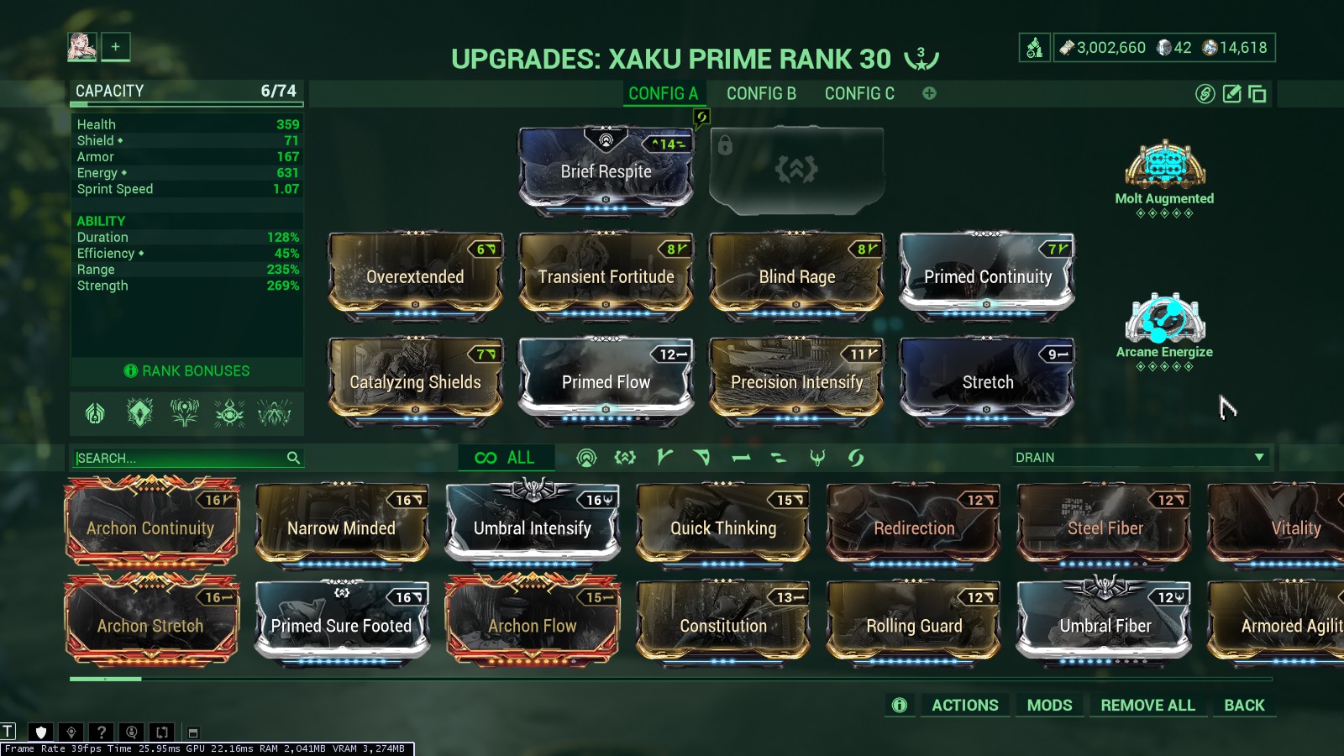Switch to CONFIG B tab
The width and height of the screenshot is (1344, 756).
(x=761, y=93)
